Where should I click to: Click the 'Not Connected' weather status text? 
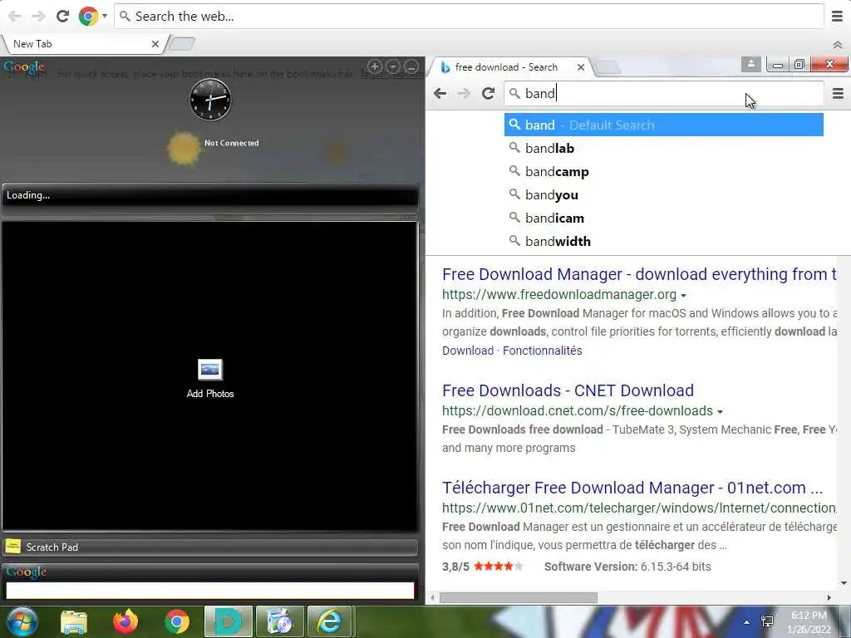tap(232, 143)
